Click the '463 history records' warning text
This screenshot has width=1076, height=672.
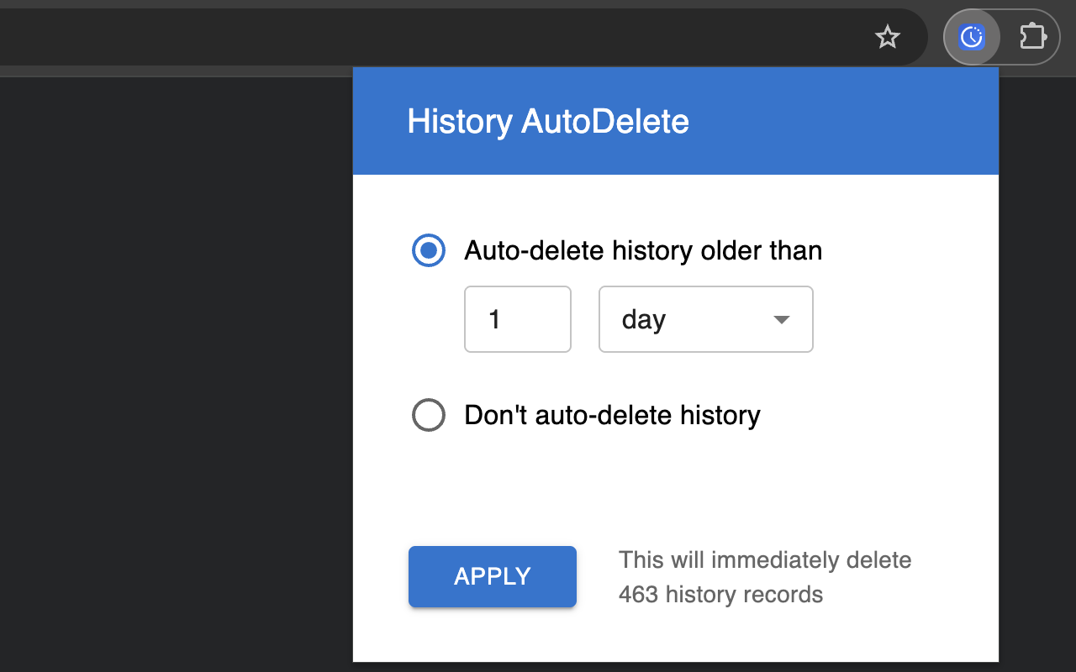pyautogui.click(x=720, y=595)
